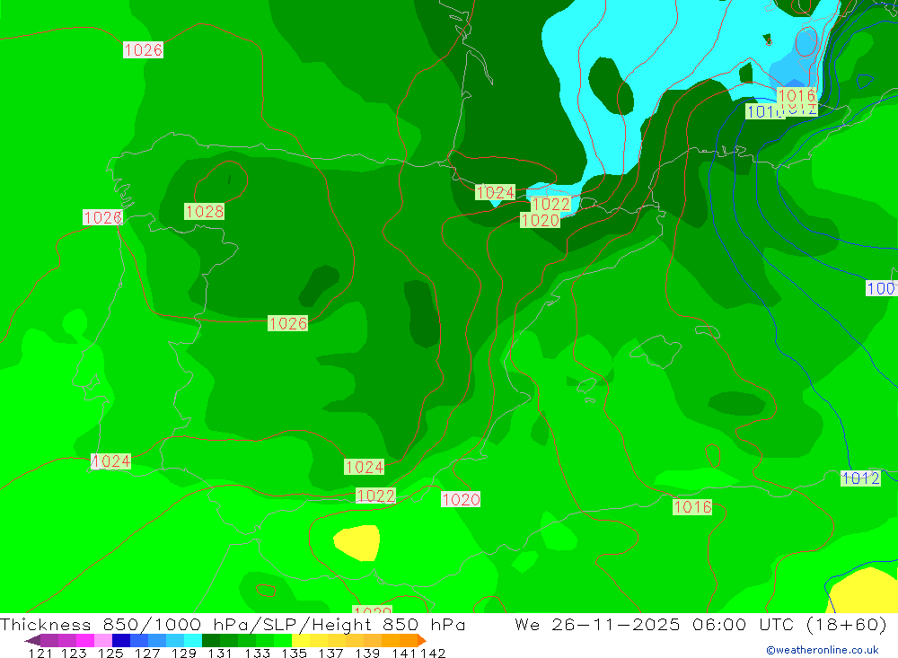This screenshot has height=658, width=898.
Task: Click the 'We 26-11-2025 06:00 UTC' date text
Action: pyautogui.click(x=656, y=624)
